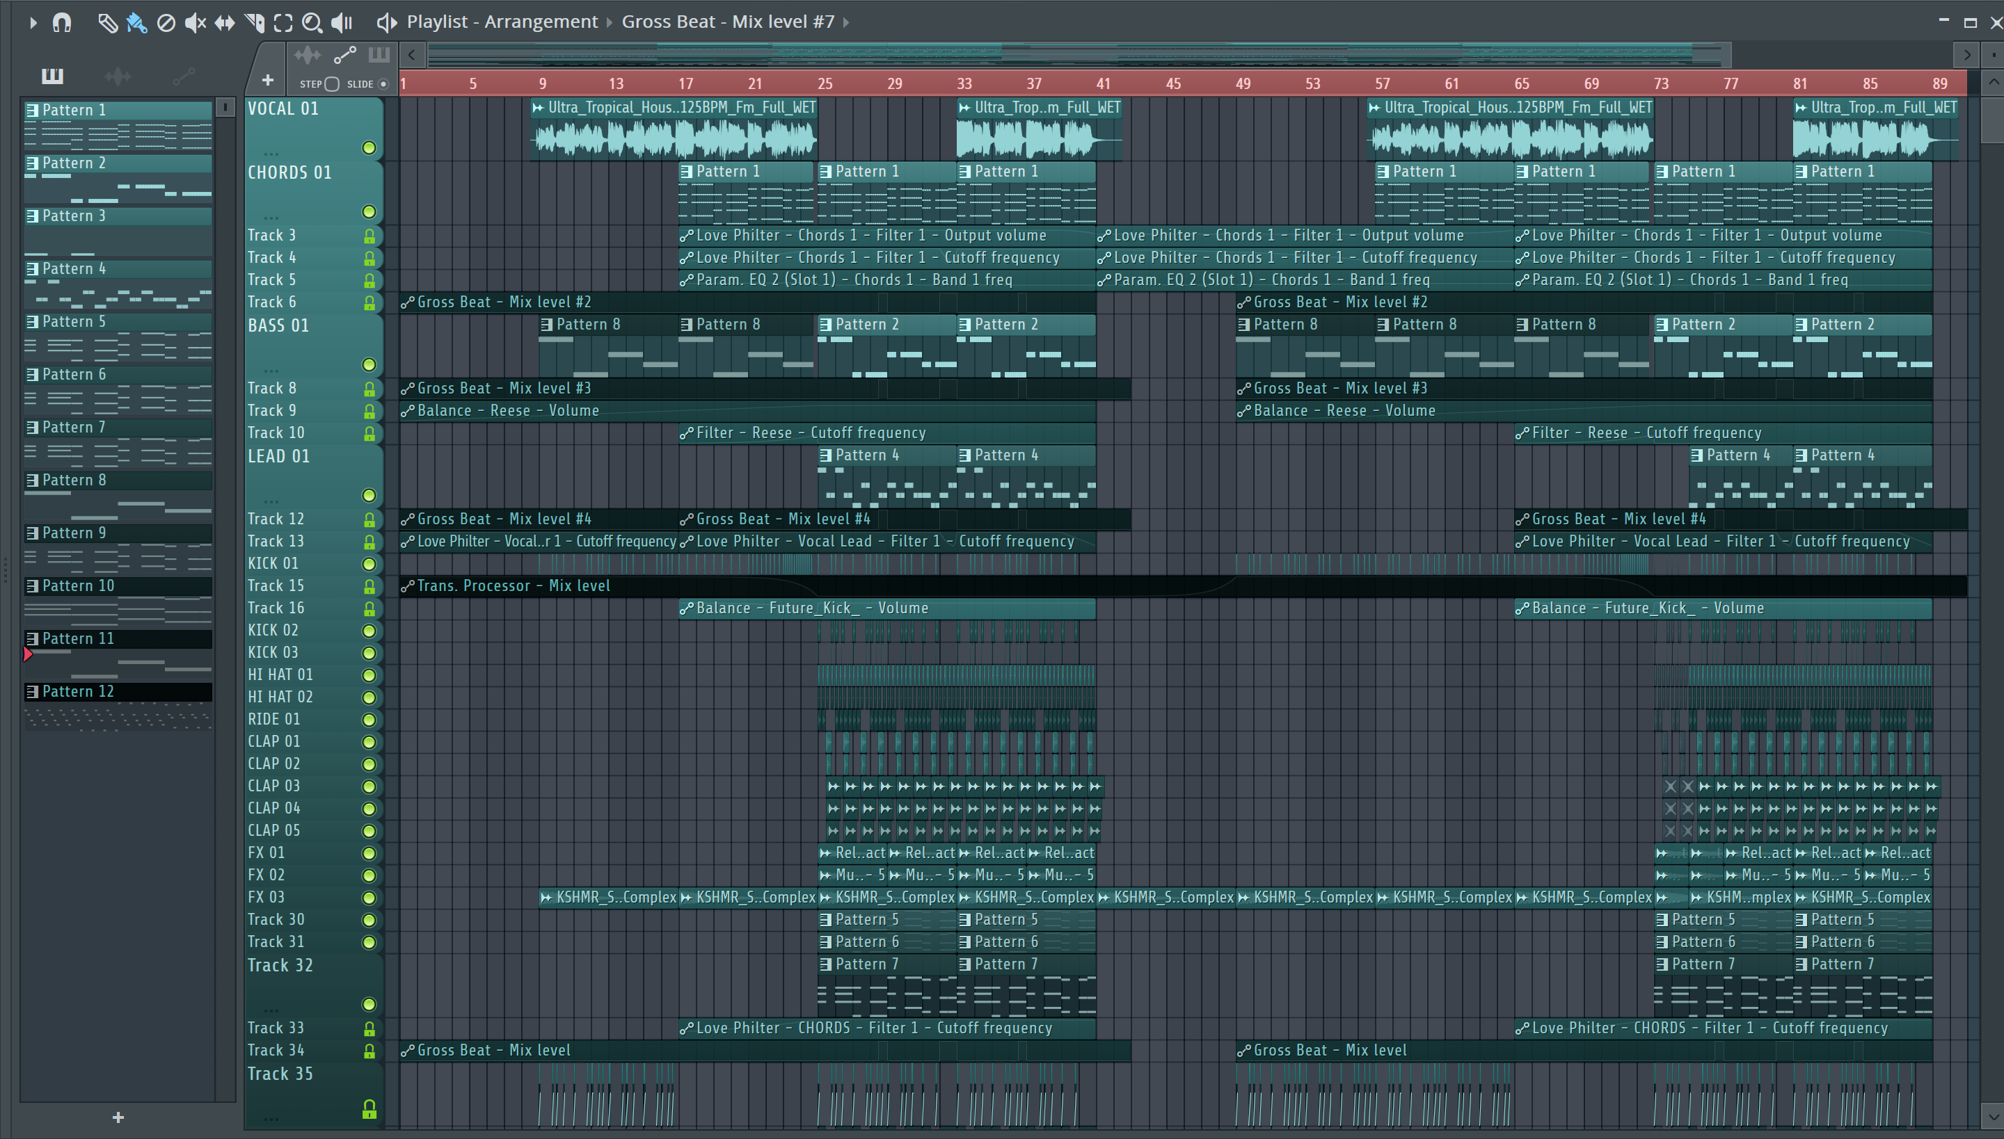Select the Mute tool
This screenshot has width=2004, height=1139.
point(195,23)
